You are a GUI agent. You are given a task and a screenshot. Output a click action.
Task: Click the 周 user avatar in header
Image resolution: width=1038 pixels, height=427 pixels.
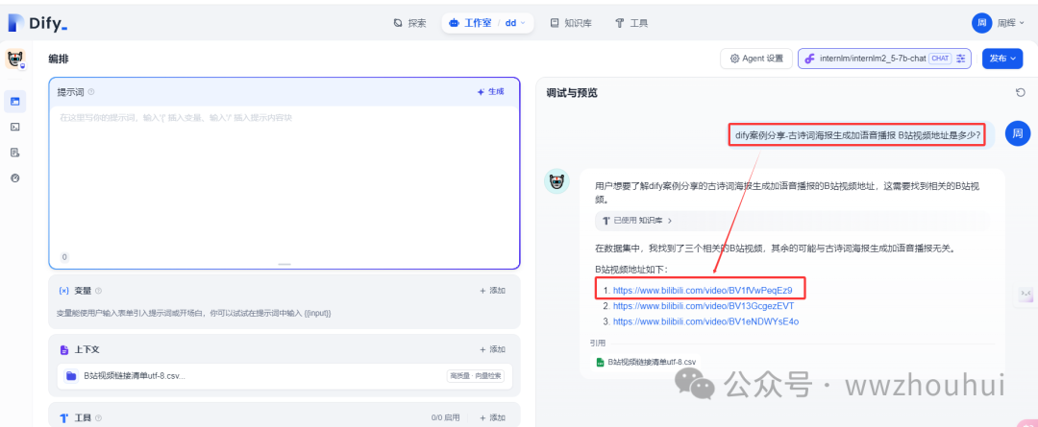[981, 23]
